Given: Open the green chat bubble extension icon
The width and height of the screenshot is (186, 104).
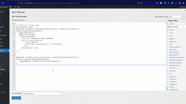Looking at the screenshot, I should (x=183, y=3).
